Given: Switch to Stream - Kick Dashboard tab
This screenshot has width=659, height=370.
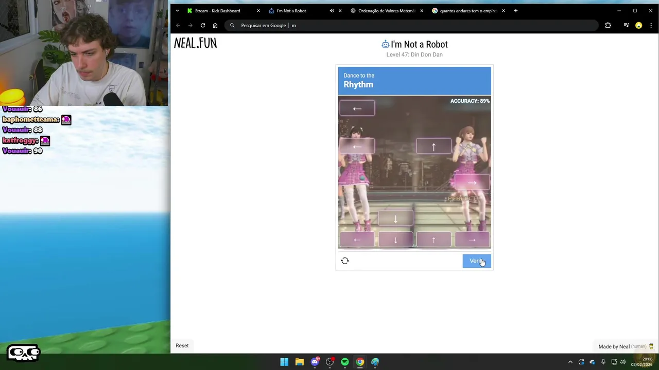Looking at the screenshot, I should coord(217,11).
